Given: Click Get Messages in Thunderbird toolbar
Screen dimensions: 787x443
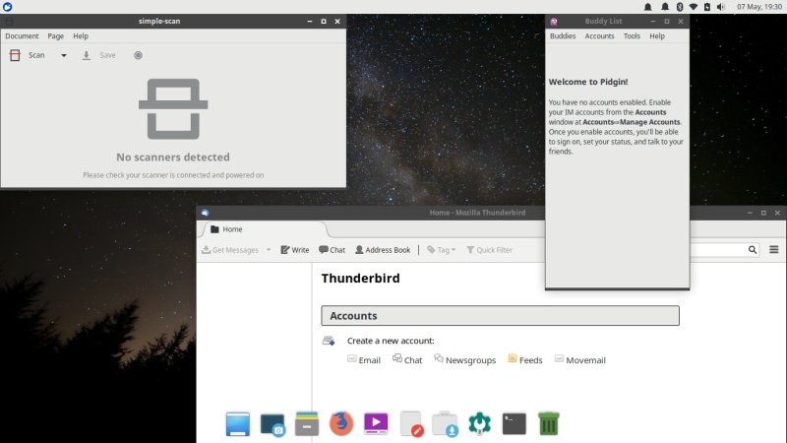Looking at the screenshot, I should pos(230,250).
